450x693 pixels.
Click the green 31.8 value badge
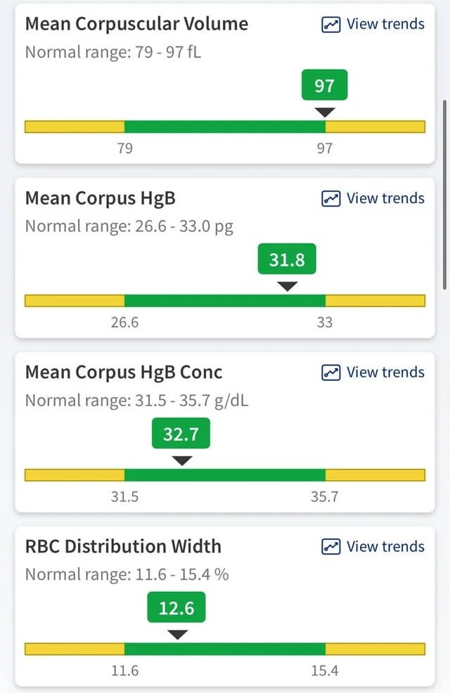coord(287,260)
